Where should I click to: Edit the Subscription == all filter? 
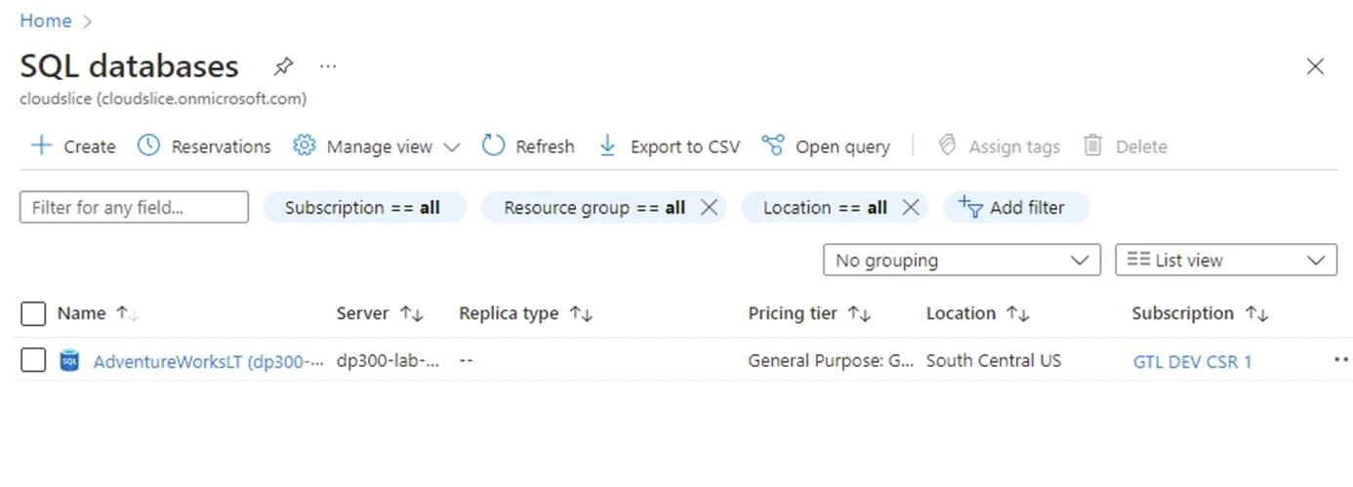point(363,207)
